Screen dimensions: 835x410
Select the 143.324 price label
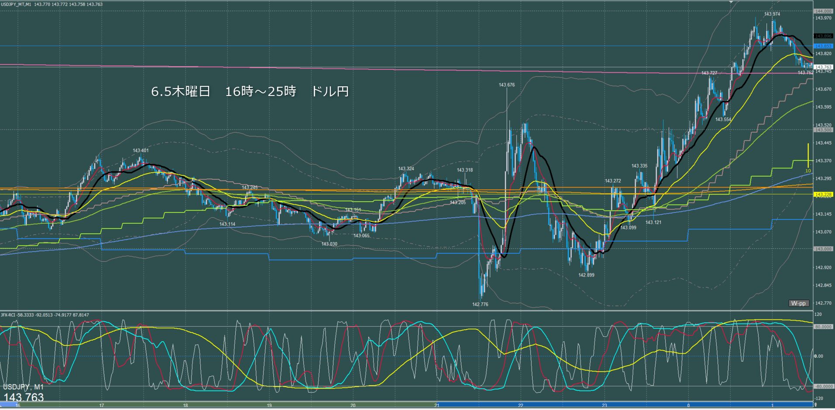[x=406, y=169]
